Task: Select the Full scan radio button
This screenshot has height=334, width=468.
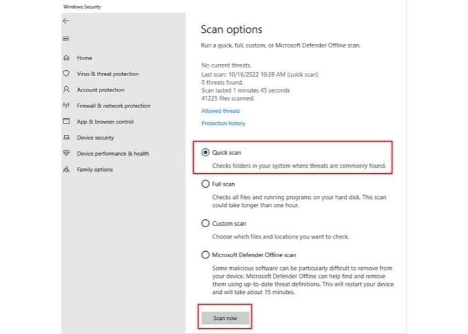Action: coord(205,184)
